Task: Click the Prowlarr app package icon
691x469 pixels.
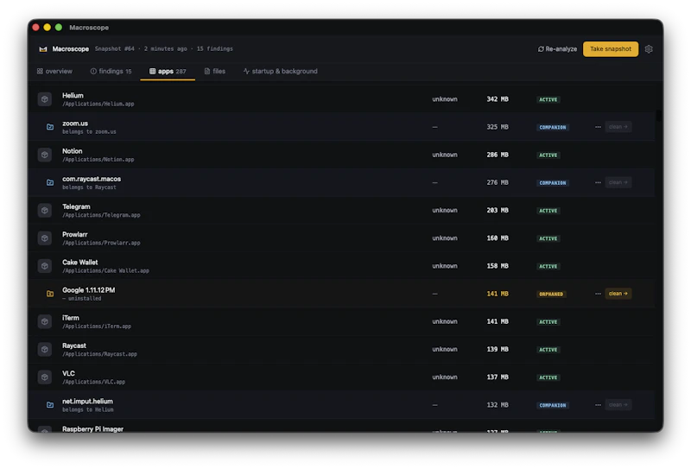Action: click(x=45, y=238)
